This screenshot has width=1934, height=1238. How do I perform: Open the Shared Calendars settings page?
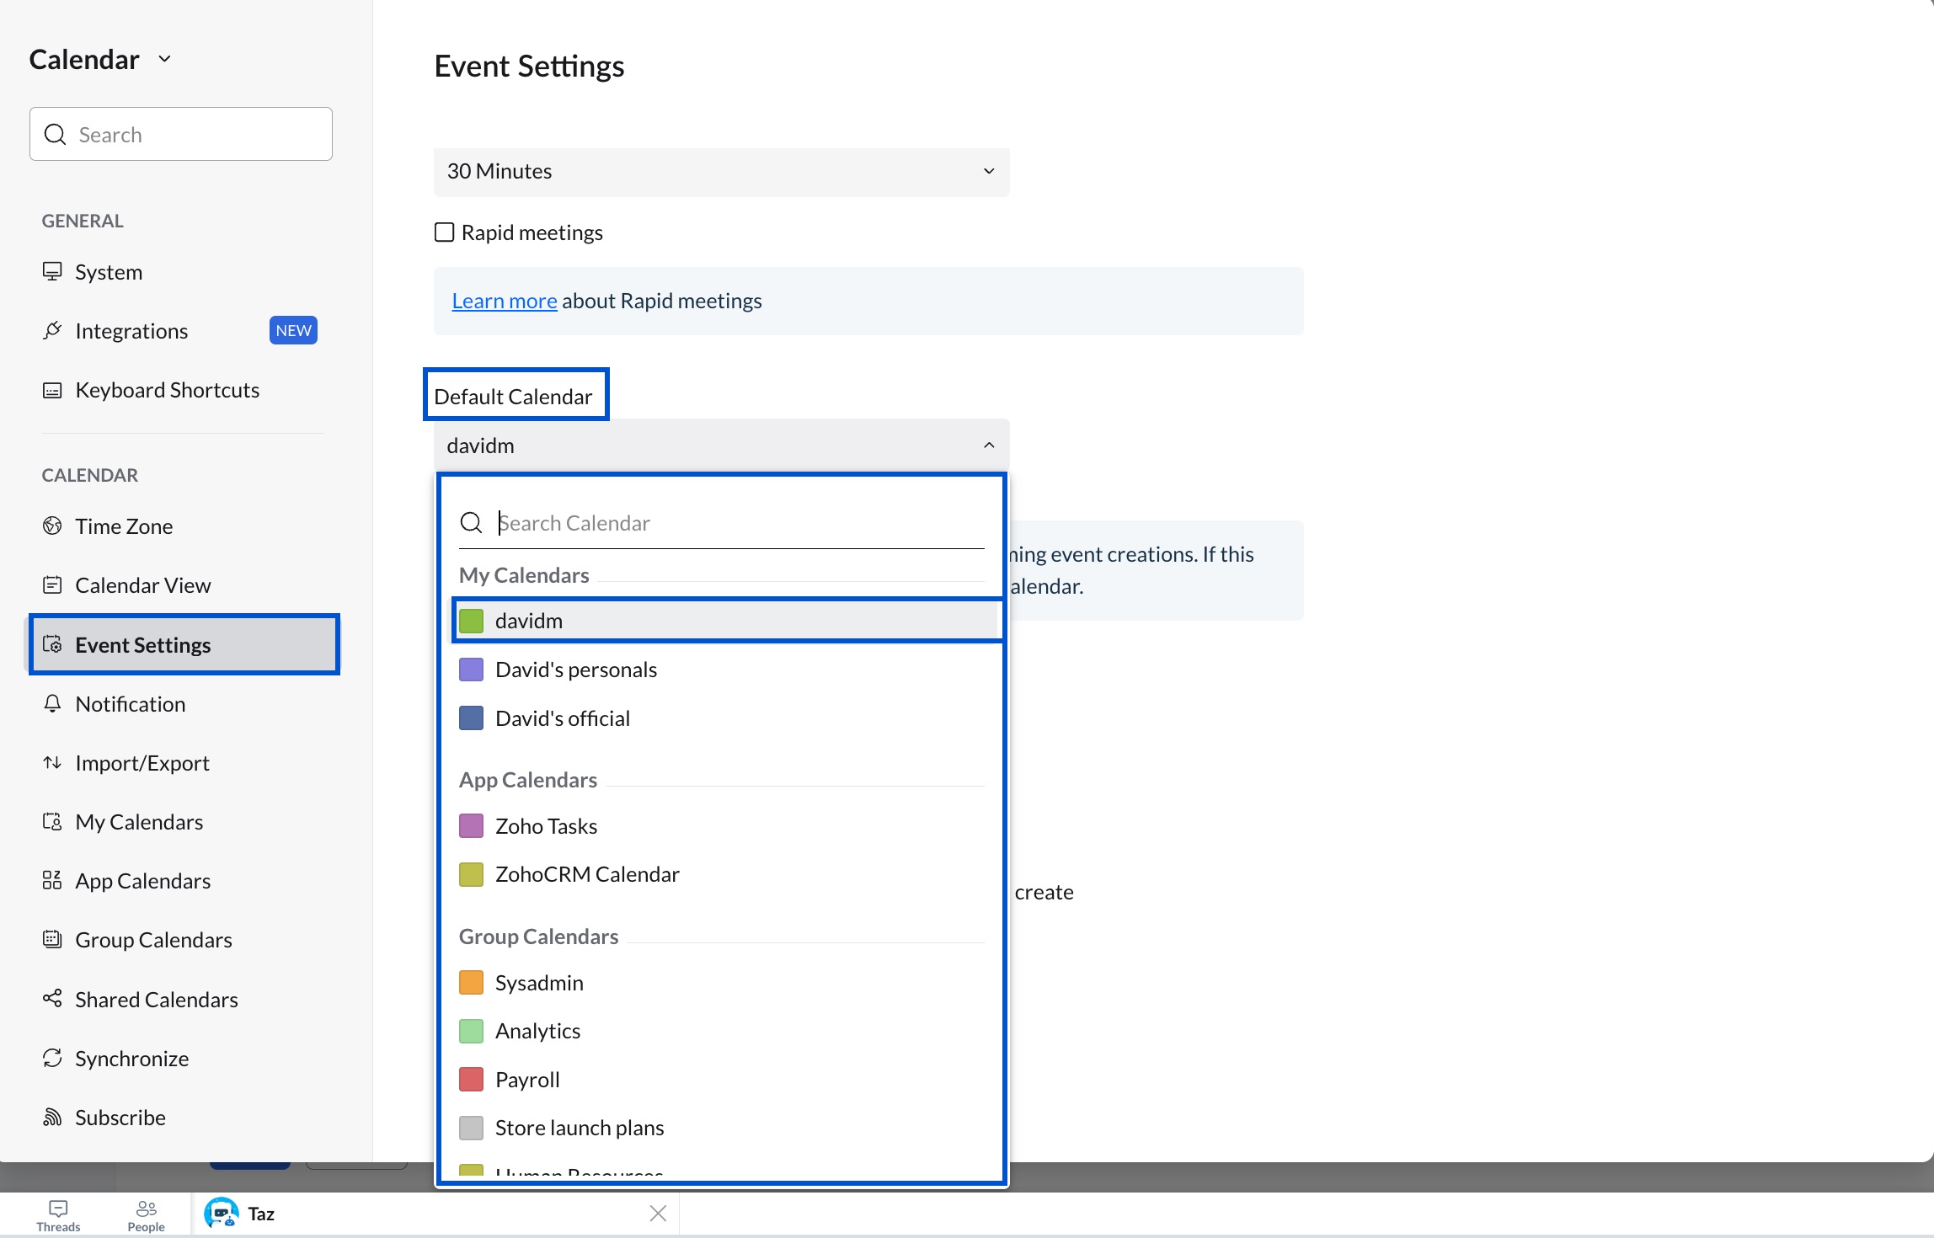coord(156,1000)
